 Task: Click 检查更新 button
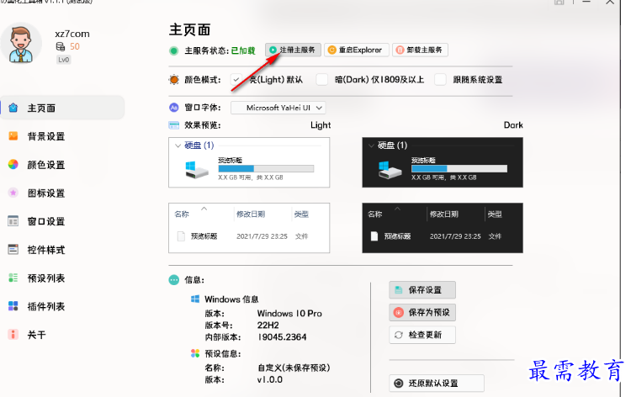pos(422,335)
